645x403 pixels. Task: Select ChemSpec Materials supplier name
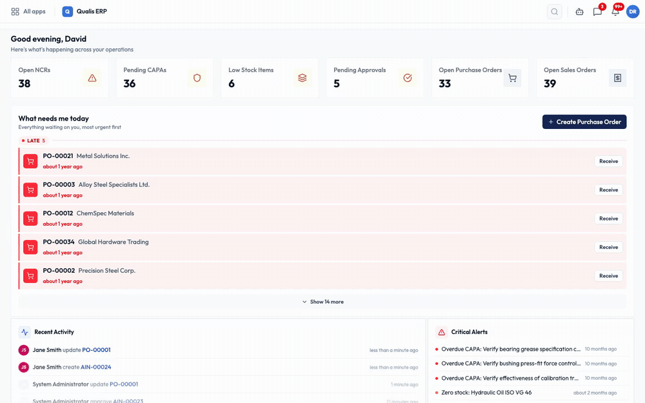(105, 213)
